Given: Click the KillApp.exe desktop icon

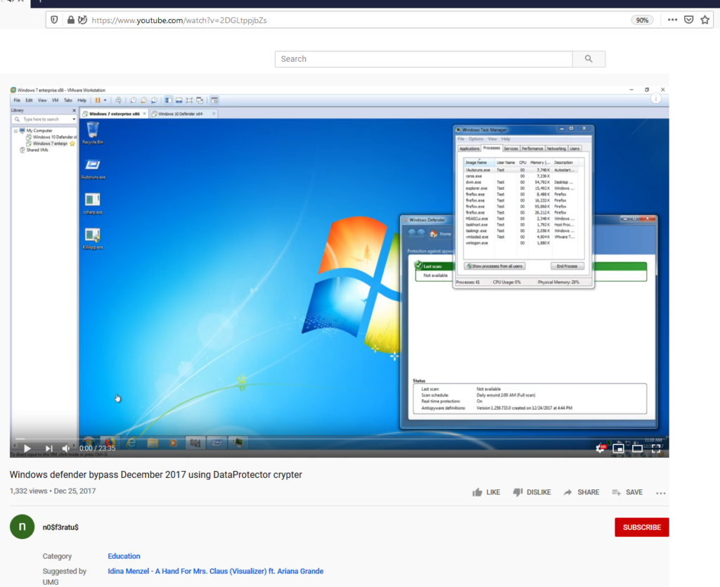Looking at the screenshot, I should pos(93,238).
